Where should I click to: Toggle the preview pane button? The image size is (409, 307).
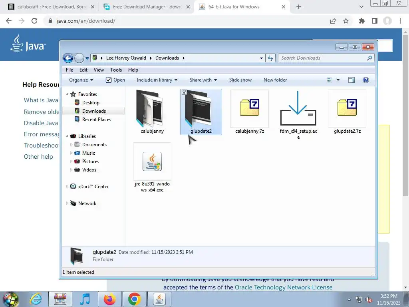pyautogui.click(x=351, y=80)
